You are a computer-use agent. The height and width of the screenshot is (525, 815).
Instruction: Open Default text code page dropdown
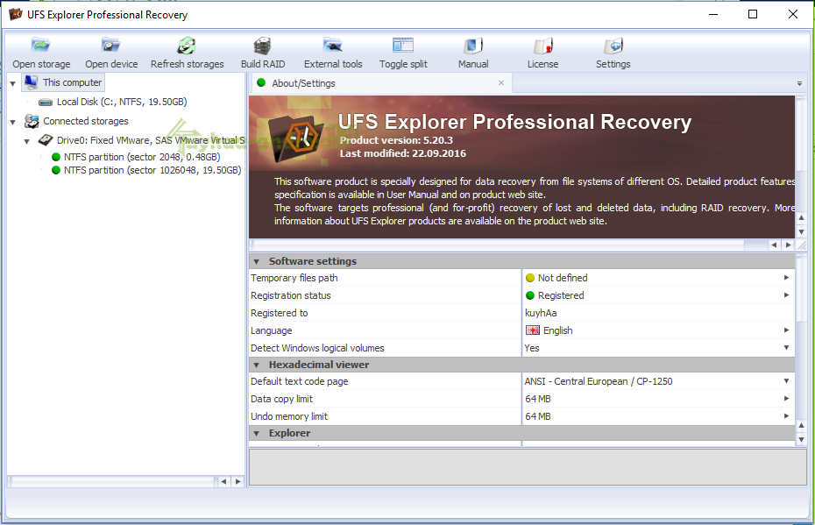pyautogui.click(x=786, y=380)
